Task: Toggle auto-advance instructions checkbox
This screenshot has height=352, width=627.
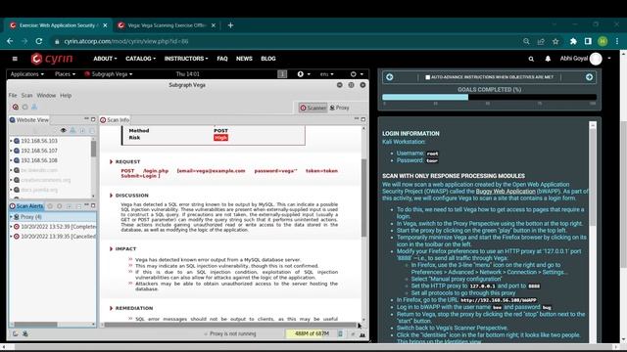Action: [x=427, y=77]
